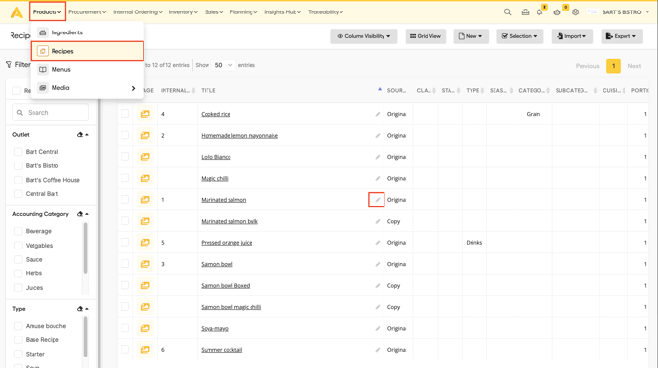
Task: Open the basket icon in header
Action: pyautogui.click(x=525, y=12)
